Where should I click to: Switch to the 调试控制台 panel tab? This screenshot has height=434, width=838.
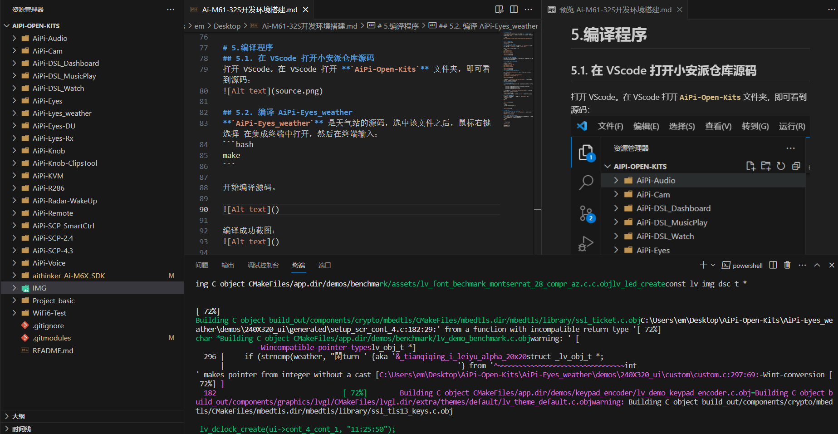click(263, 265)
